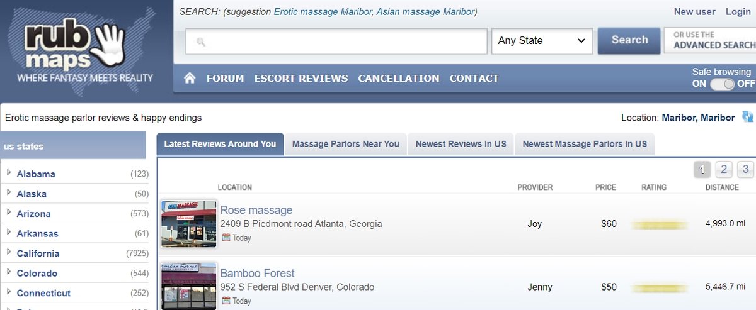
Task: Open the FORUM menu item
Action: (x=225, y=79)
